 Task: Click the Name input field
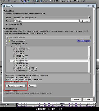46,21
